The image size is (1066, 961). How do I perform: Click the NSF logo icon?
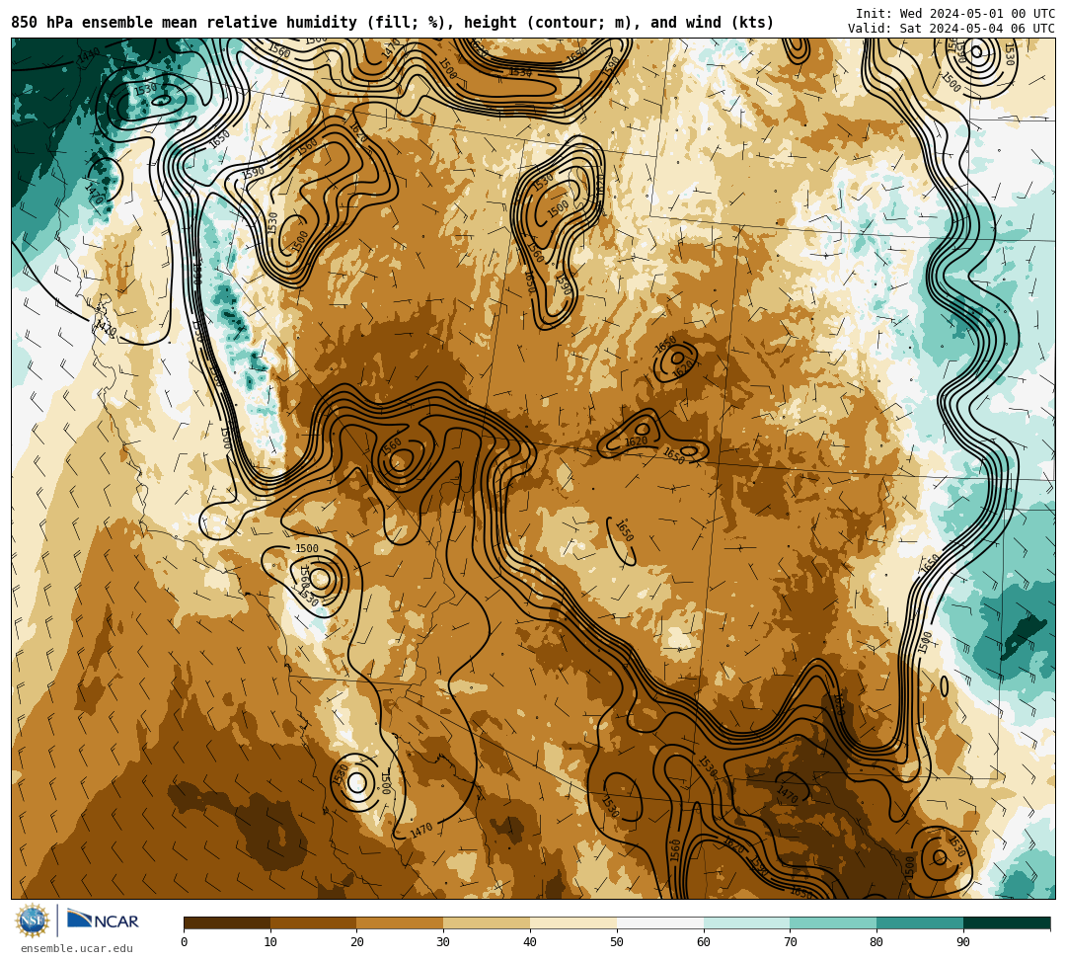pyautogui.click(x=33, y=921)
